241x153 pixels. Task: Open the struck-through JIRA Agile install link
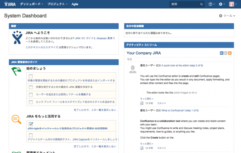(x=67, y=129)
